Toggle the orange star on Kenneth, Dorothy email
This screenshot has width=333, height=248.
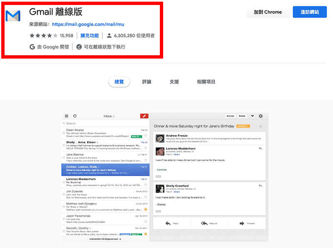[146, 234]
